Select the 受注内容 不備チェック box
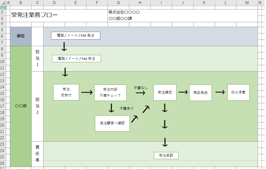This screenshot has width=266, height=169. pyautogui.click(x=110, y=93)
